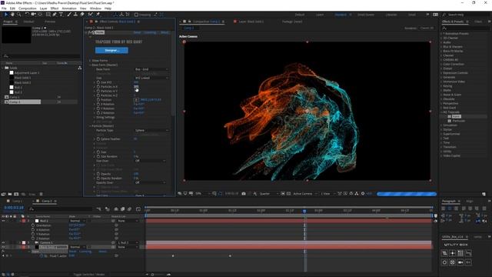
Task: Toggle visibility eye of Null 1 layer
Action: [3, 221]
